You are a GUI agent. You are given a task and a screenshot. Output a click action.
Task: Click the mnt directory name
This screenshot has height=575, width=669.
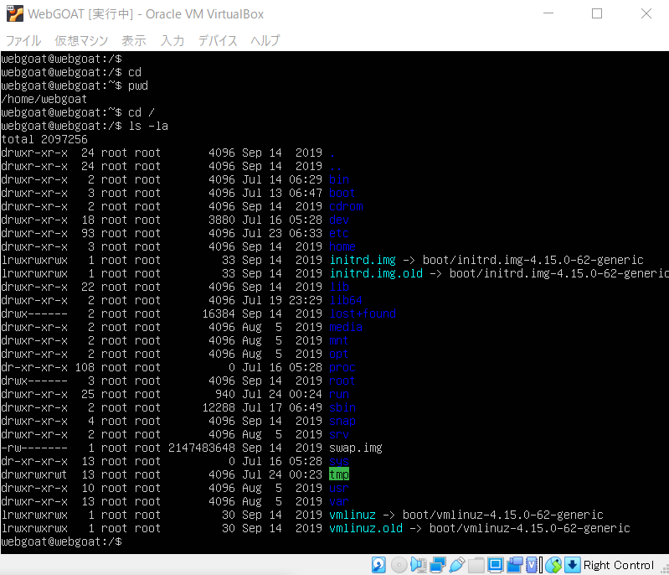coord(339,340)
